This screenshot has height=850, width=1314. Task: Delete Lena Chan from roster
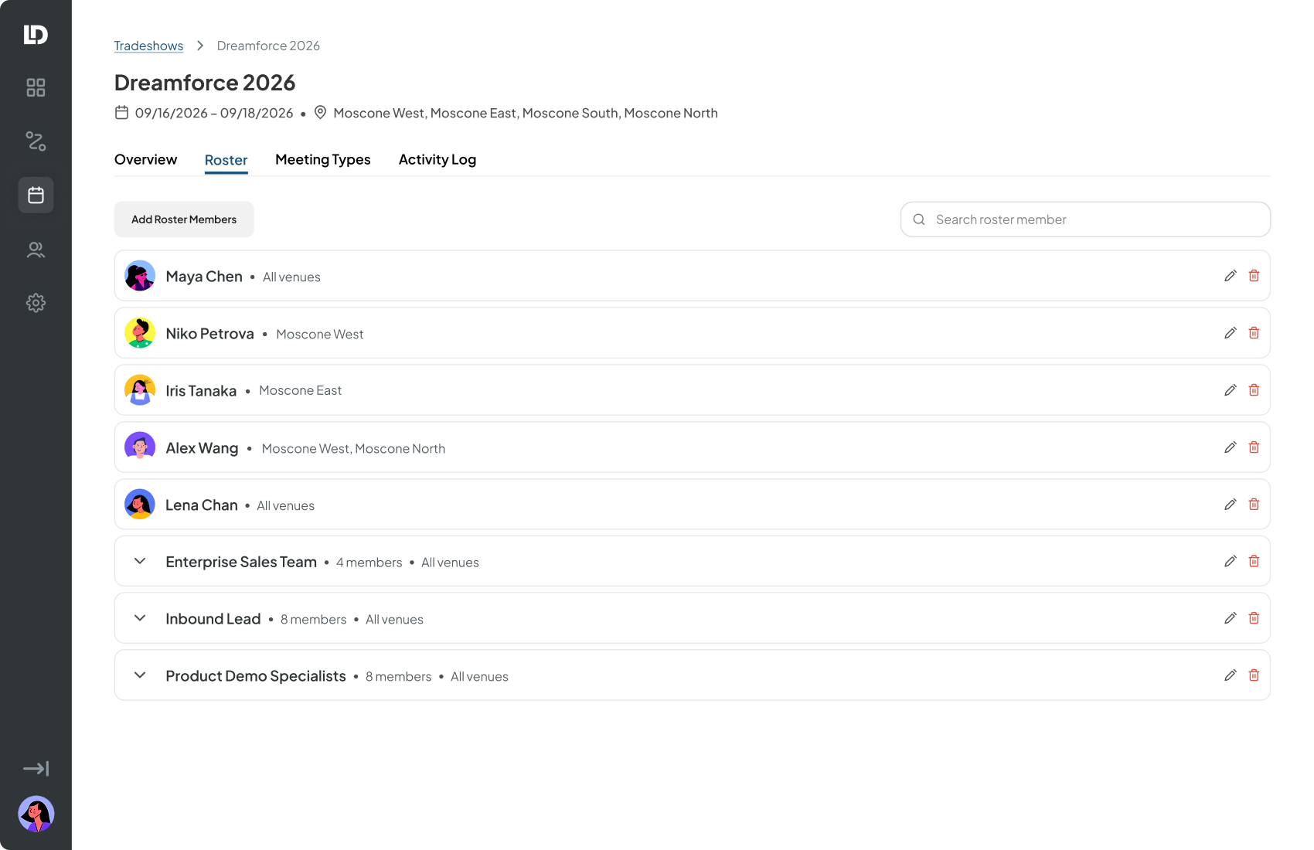click(x=1254, y=505)
